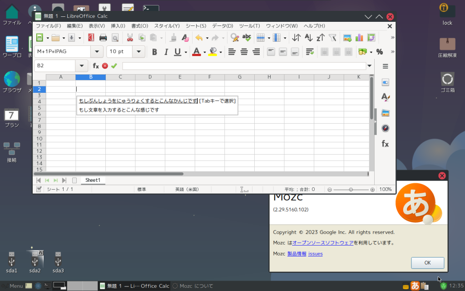Image resolution: width=465 pixels, height=291 pixels.
Task: Open the Function Wizard fx icon
Action: [96, 65]
